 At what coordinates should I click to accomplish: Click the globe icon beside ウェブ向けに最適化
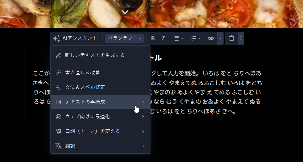(58, 117)
